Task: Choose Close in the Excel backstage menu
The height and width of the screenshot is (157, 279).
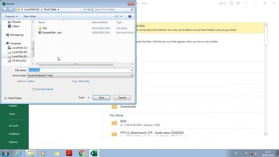Action: pyautogui.click(x=12, y=114)
